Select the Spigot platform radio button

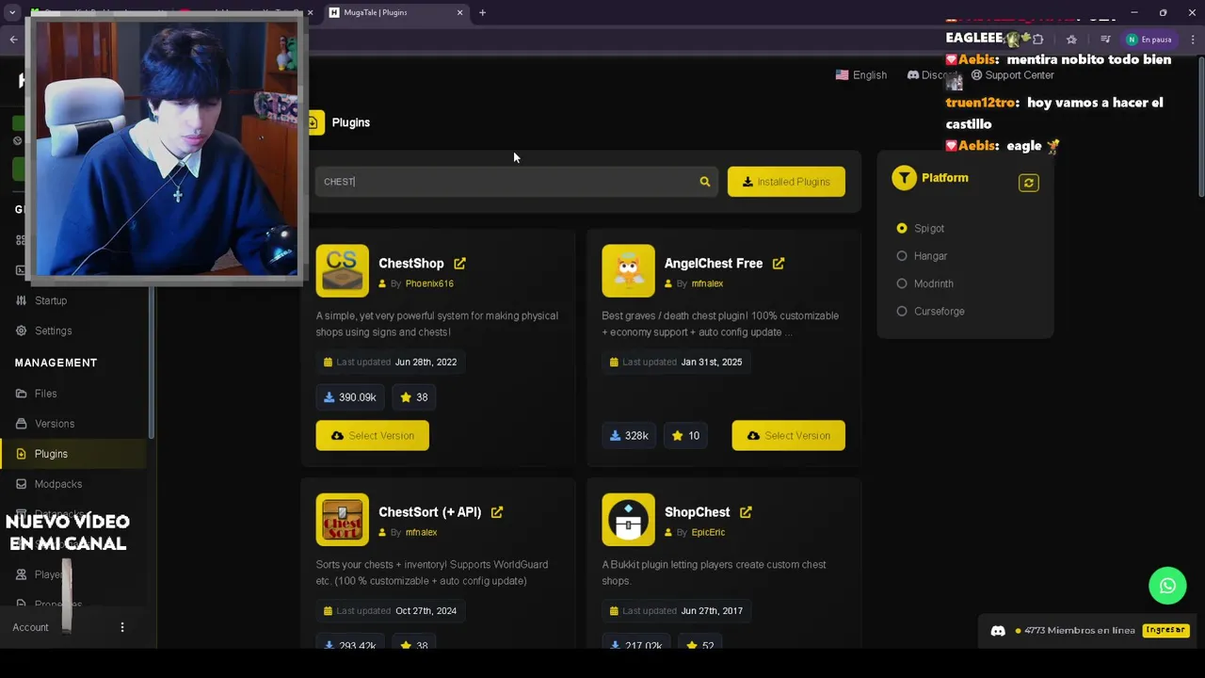[x=902, y=229]
